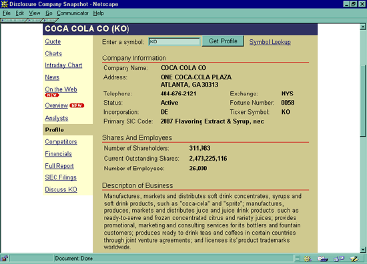Image resolution: width=367 pixels, height=264 pixels.
Task: Open the File menu
Action: 7,13
